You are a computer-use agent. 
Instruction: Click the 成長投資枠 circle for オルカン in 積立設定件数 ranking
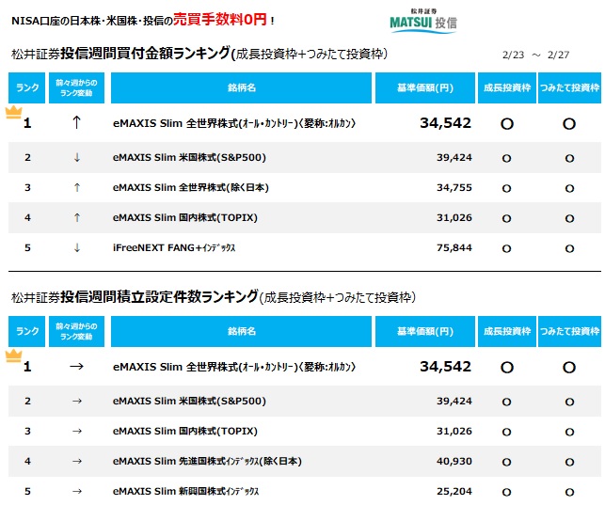coord(506,368)
